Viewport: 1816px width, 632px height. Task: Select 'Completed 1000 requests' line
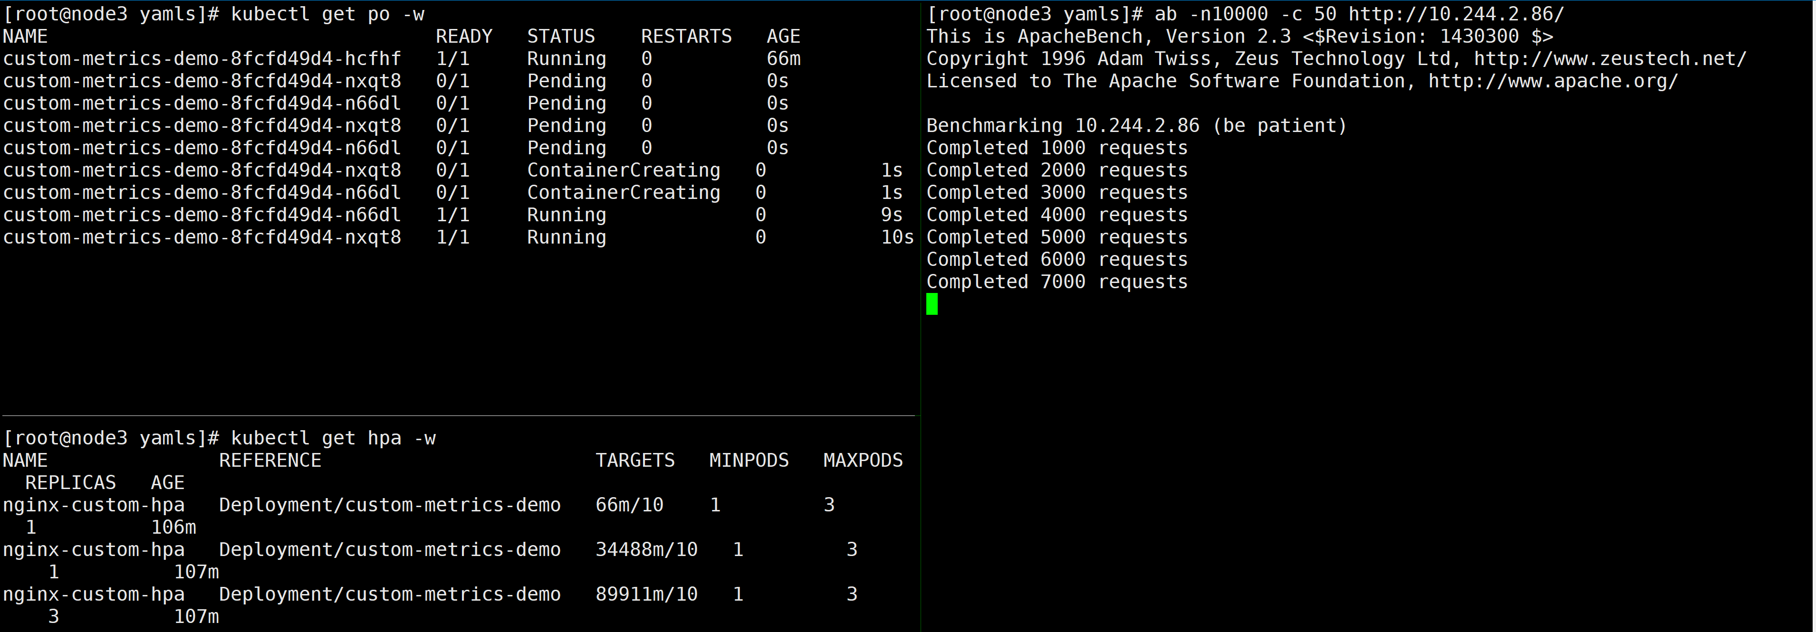(1057, 148)
